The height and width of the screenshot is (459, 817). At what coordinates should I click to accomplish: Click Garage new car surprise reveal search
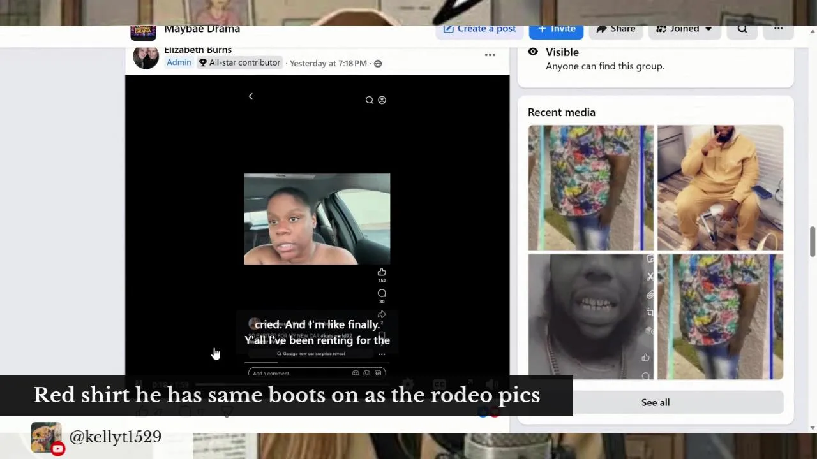[x=311, y=353]
